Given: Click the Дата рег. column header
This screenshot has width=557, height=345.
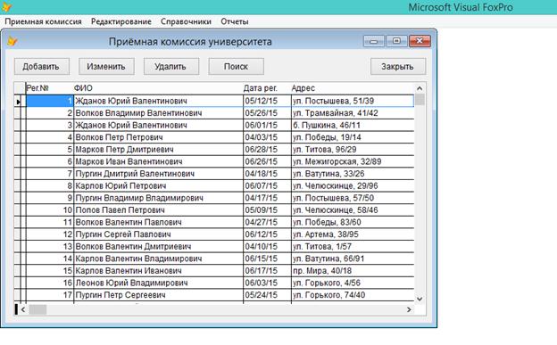Looking at the screenshot, I should (x=267, y=88).
